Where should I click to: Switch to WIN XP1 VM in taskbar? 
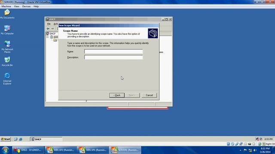[93, 150]
